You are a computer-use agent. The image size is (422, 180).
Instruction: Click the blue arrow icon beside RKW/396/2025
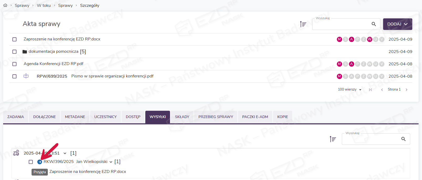coord(39,162)
